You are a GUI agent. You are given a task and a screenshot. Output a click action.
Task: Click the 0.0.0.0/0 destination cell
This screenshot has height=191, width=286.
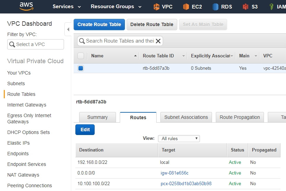point(86,173)
